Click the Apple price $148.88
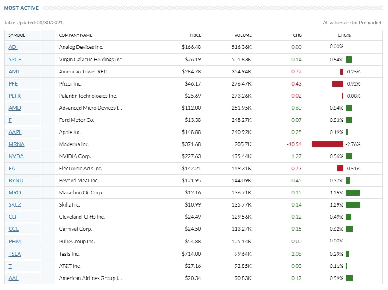The image size is (388, 290). pos(191,132)
